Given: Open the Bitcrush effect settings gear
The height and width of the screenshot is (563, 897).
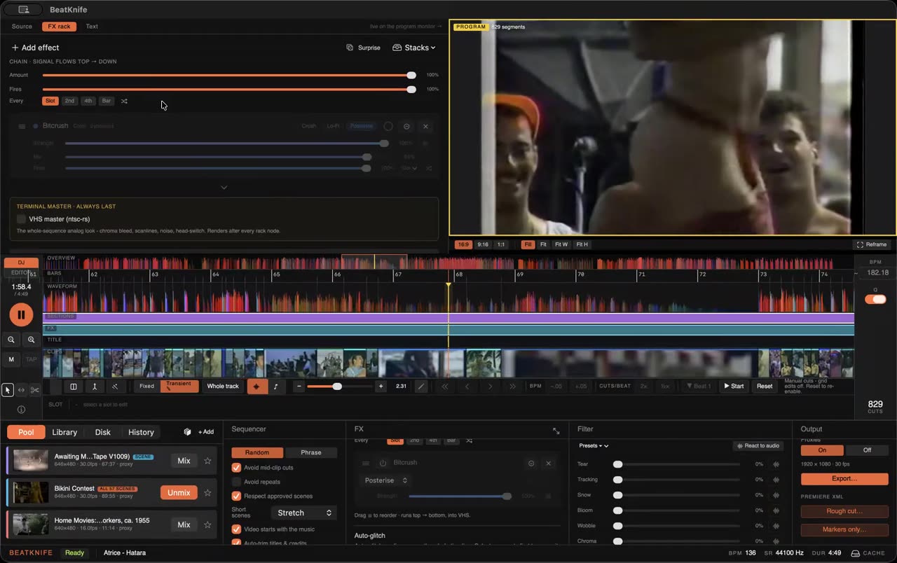Looking at the screenshot, I should [406, 127].
